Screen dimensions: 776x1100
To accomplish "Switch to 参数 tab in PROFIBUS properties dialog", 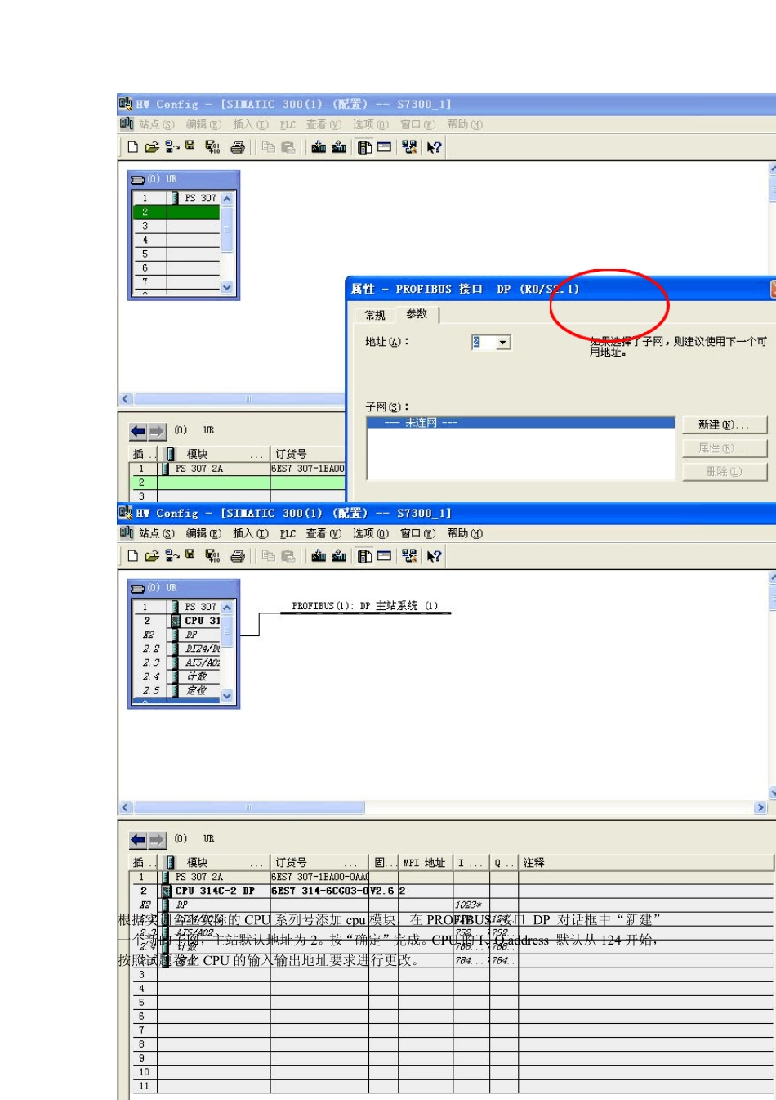I will click(417, 314).
